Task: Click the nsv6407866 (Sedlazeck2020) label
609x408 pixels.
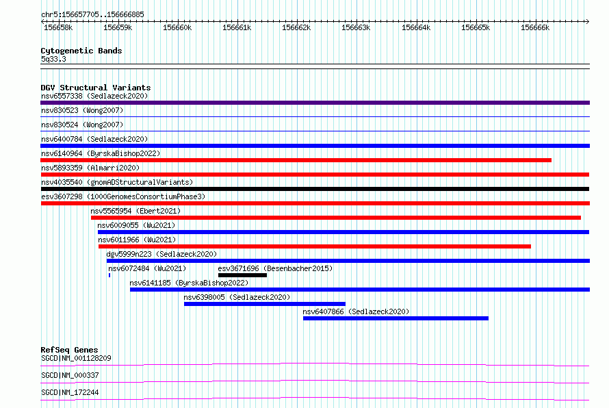Action: click(x=356, y=311)
